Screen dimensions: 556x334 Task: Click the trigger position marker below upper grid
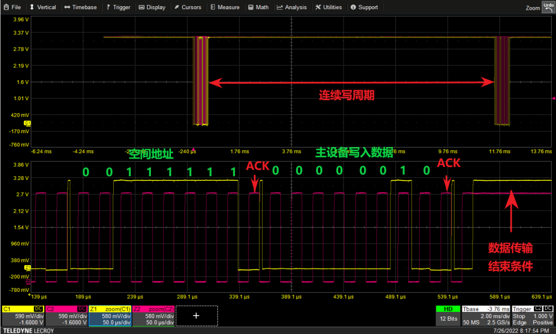pos(193,149)
